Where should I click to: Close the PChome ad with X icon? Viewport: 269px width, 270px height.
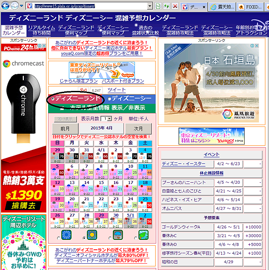(44, 45)
